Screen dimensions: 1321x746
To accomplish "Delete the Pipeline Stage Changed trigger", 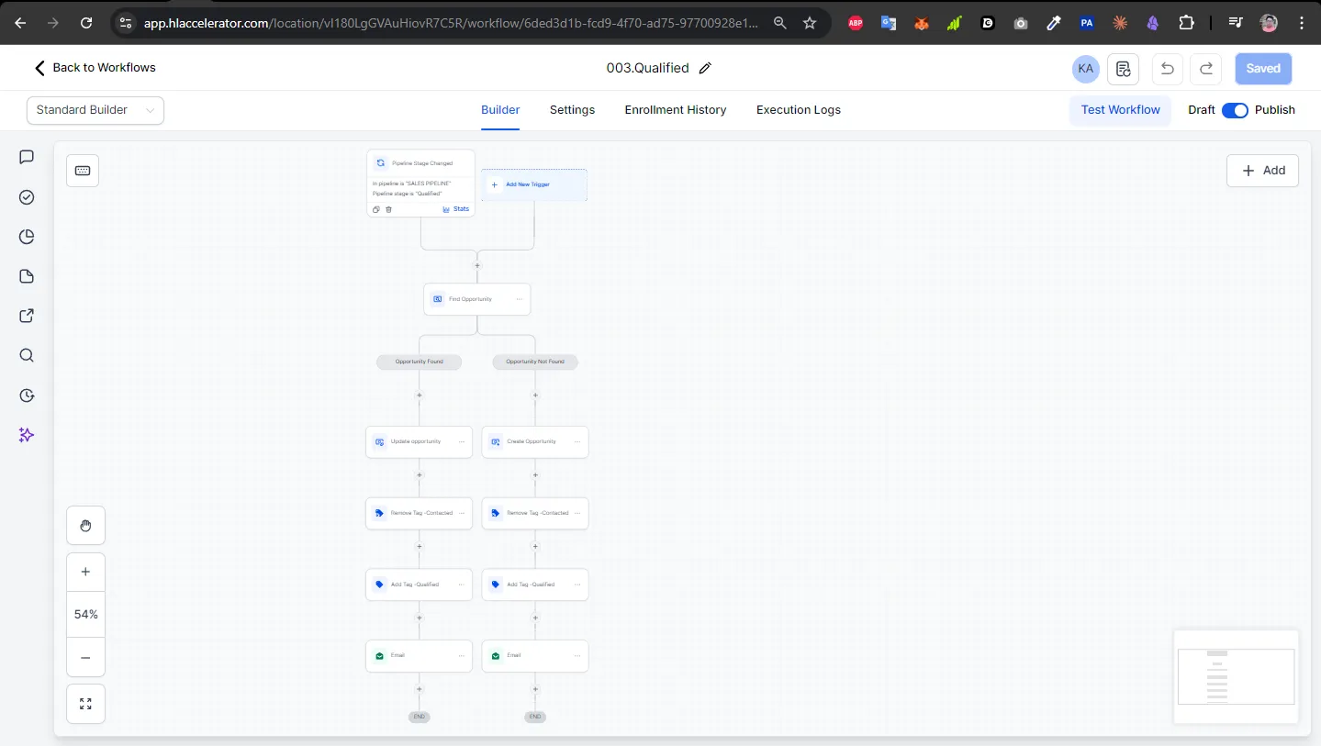I will tap(388, 209).
